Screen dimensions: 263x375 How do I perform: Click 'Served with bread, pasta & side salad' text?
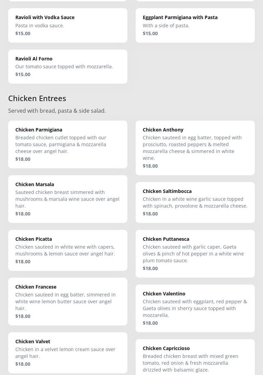point(57,111)
